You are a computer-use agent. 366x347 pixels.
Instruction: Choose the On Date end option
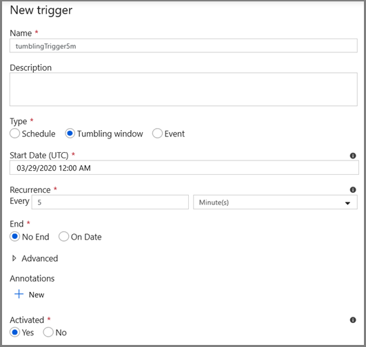point(63,236)
